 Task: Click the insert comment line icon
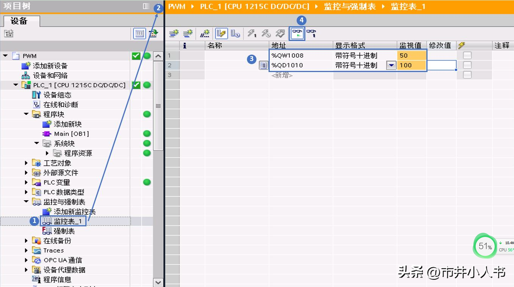pyautogui.click(x=205, y=33)
